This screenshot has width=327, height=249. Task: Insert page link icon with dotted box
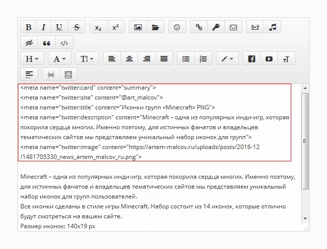click(x=68, y=74)
